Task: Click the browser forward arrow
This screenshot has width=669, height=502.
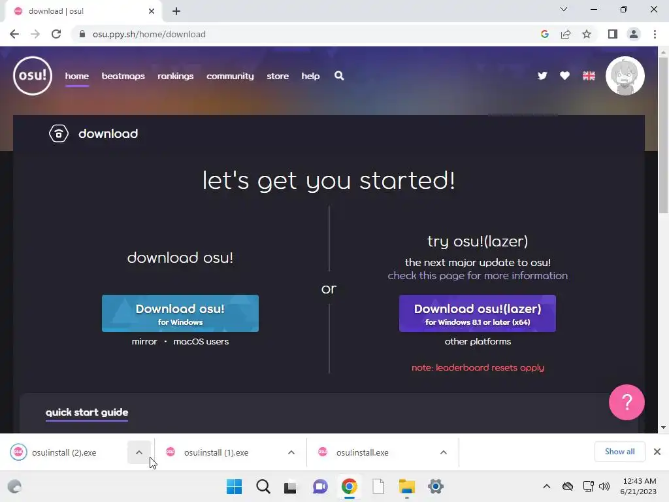Action: point(35,34)
